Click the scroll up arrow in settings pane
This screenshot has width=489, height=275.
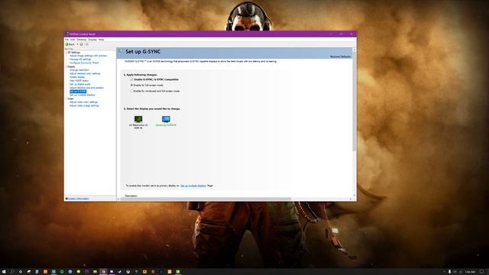tap(355, 50)
